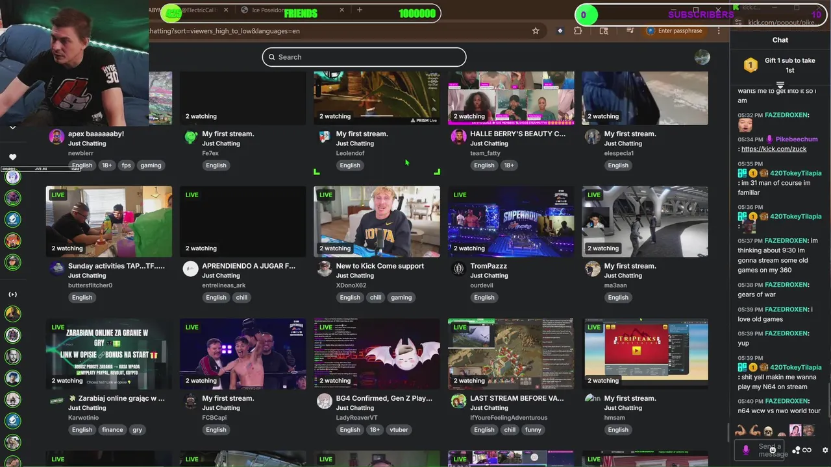Screen dimensions: 831x467
Task: Click the Enter passphrase profile button
Action: tap(675, 30)
